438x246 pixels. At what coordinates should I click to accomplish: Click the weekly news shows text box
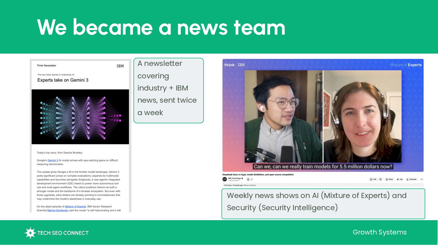pyautogui.click(x=323, y=204)
